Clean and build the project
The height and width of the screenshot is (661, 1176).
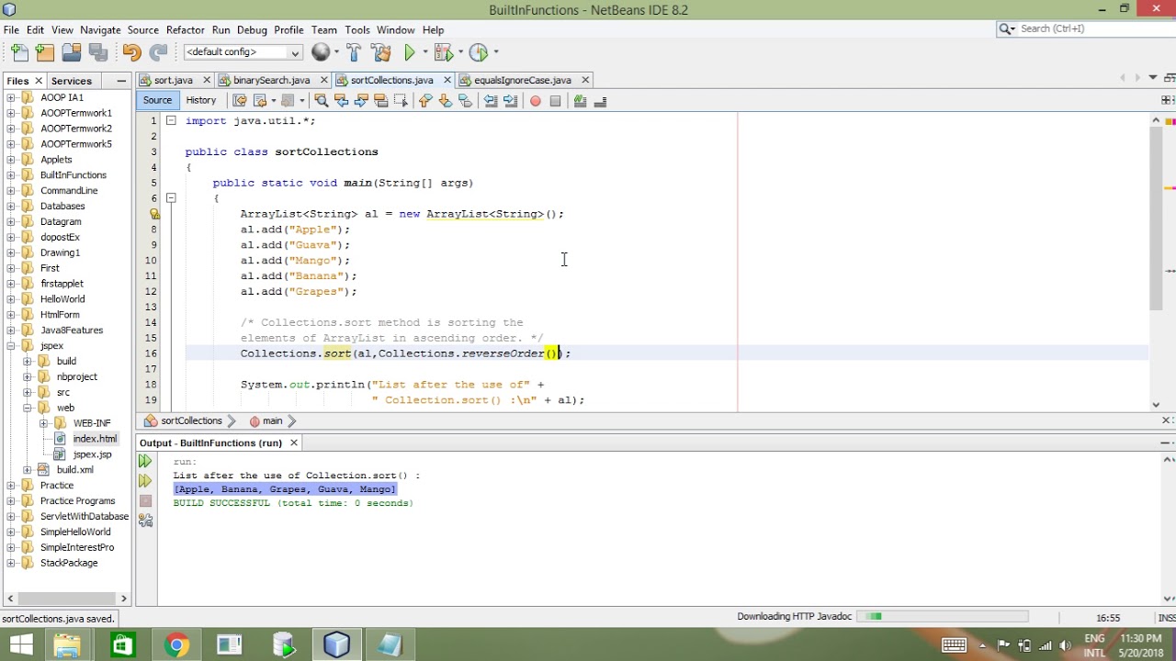click(x=382, y=52)
